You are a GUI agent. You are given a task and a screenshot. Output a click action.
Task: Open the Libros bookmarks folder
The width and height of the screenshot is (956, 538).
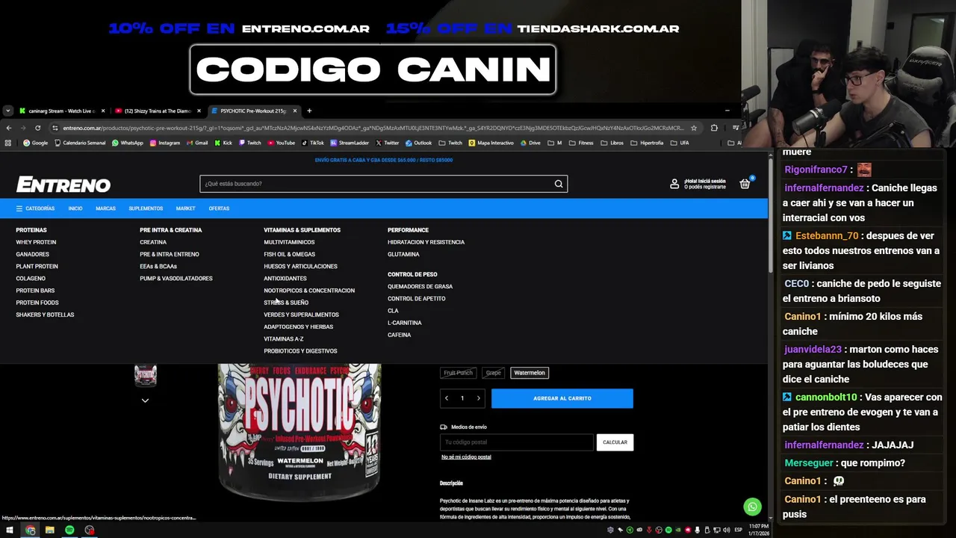pyautogui.click(x=612, y=143)
